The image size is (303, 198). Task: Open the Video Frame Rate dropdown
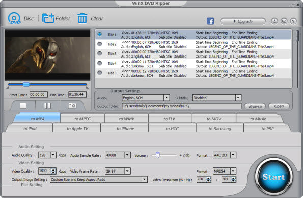click(127, 171)
